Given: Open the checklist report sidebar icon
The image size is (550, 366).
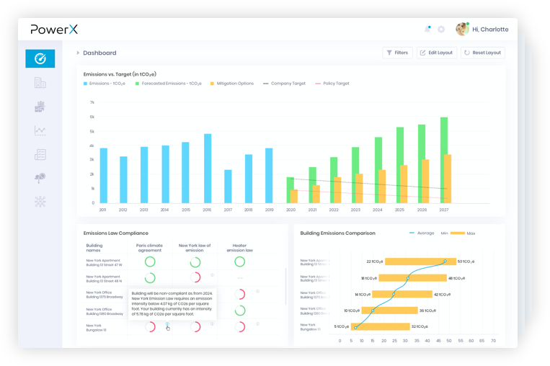Looking at the screenshot, I should [40, 154].
